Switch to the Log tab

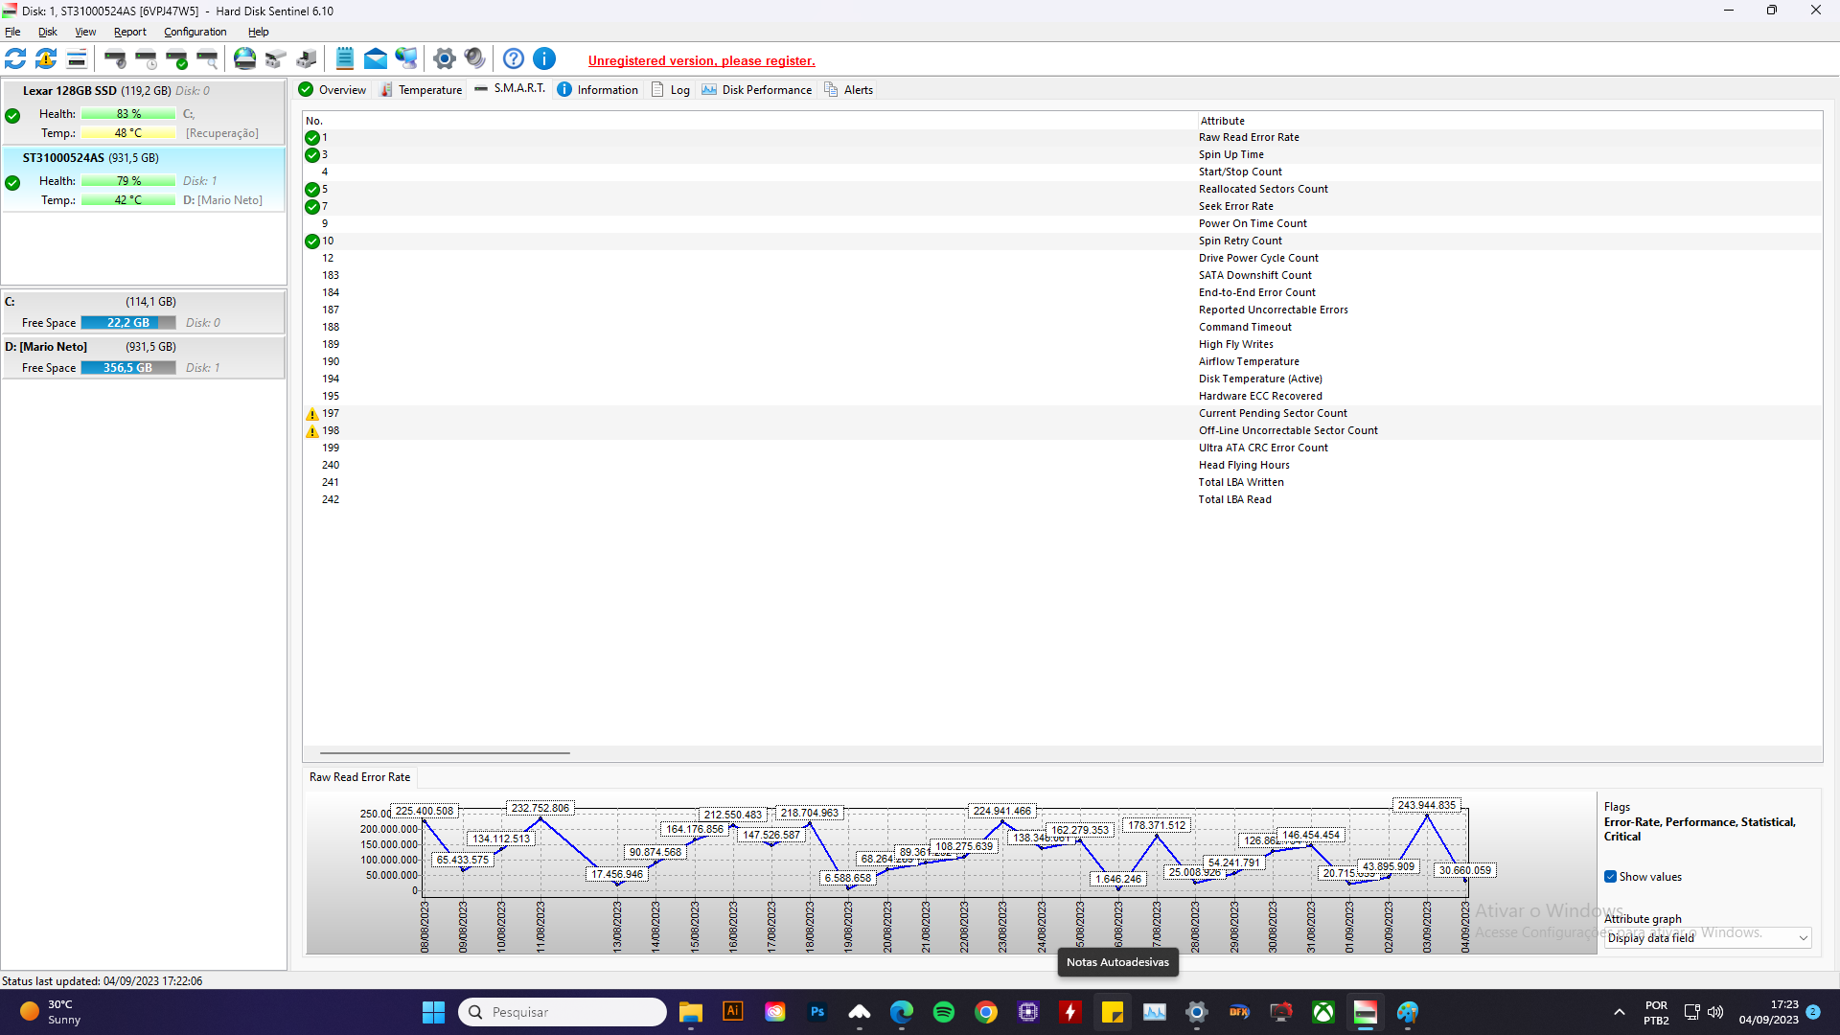pos(671,90)
